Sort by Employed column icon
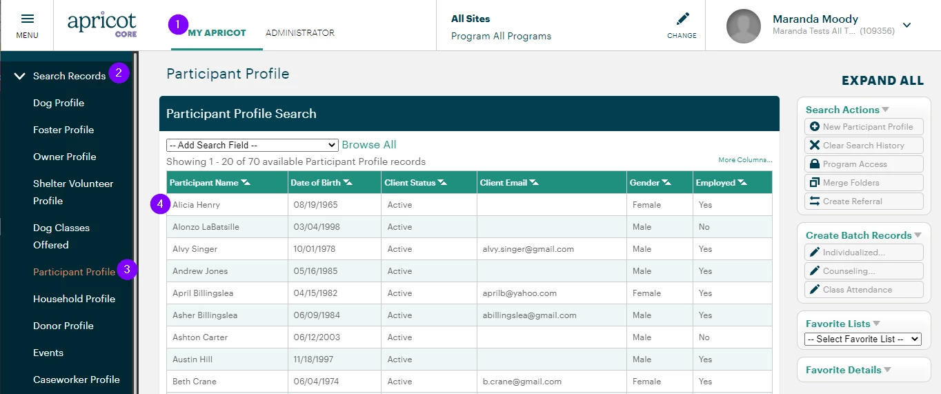 click(742, 183)
